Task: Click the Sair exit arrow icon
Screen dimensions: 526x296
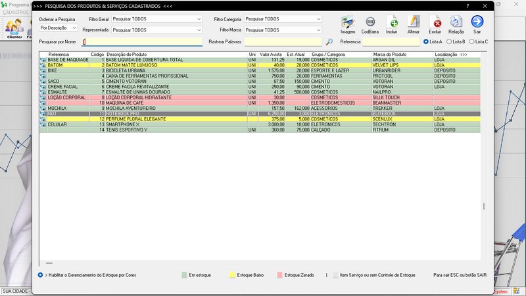Action: pos(477,24)
